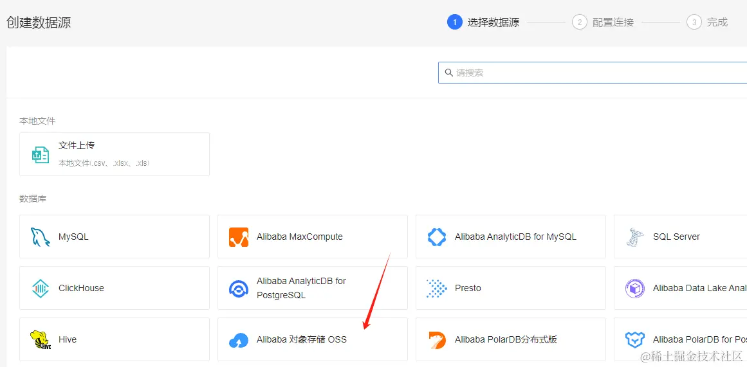Click the 本地文件(.csv、.xlsx、.xls) description text

(104, 163)
